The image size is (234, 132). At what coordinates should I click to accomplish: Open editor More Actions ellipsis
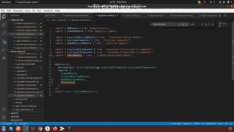pyautogui.click(x=230, y=15)
